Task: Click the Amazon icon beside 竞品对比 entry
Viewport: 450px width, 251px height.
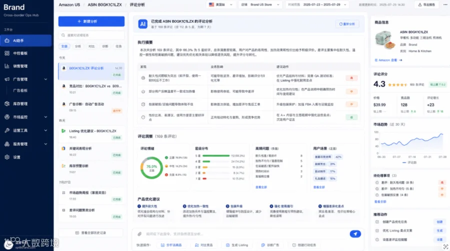Action: pyautogui.click(x=63, y=86)
